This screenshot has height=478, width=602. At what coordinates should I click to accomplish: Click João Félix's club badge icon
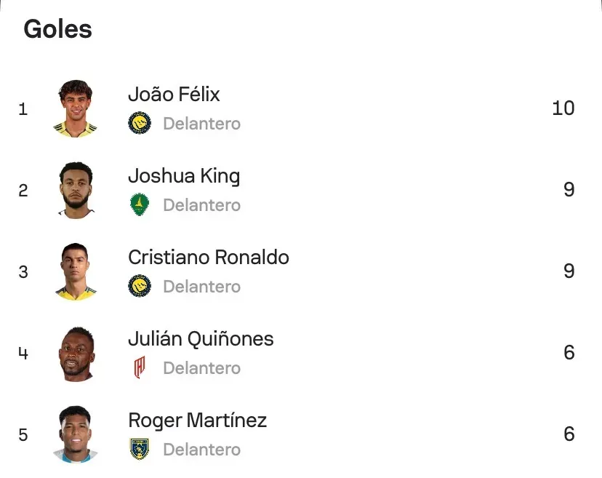[x=140, y=123]
